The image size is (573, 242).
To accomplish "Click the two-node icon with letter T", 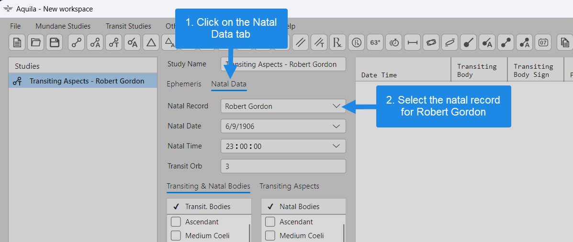I will click(x=113, y=42).
